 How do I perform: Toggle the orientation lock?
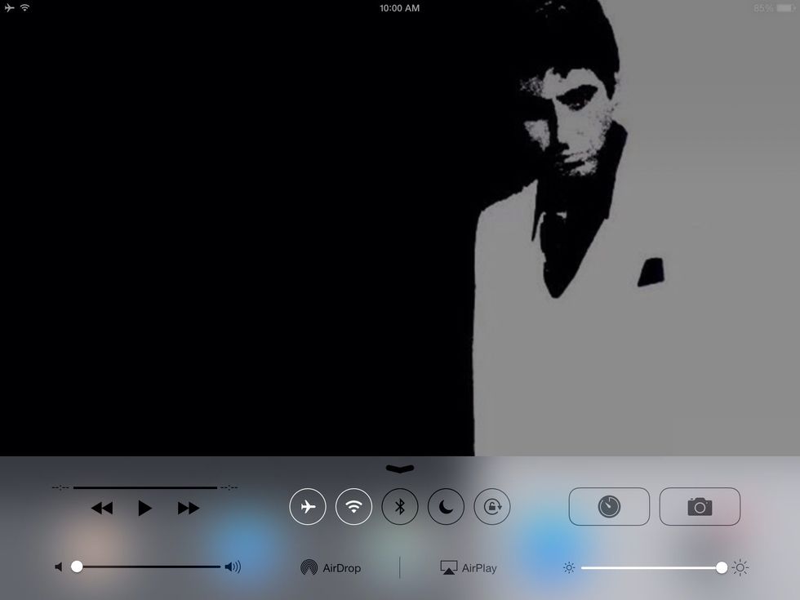point(491,506)
